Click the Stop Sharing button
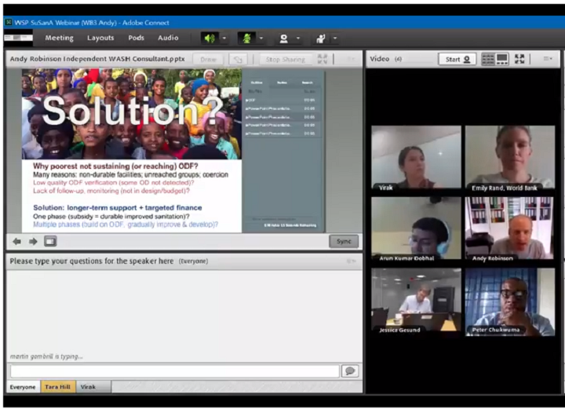565x413 pixels. [x=285, y=59]
